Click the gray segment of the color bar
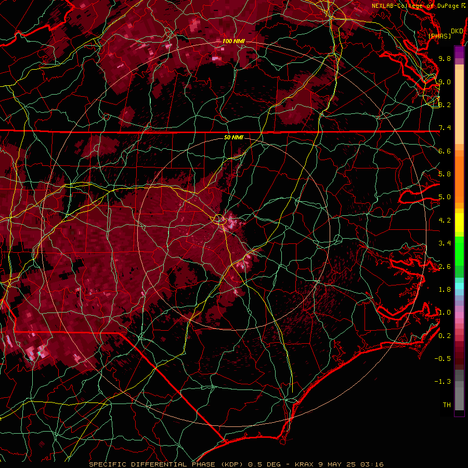 [459, 389]
